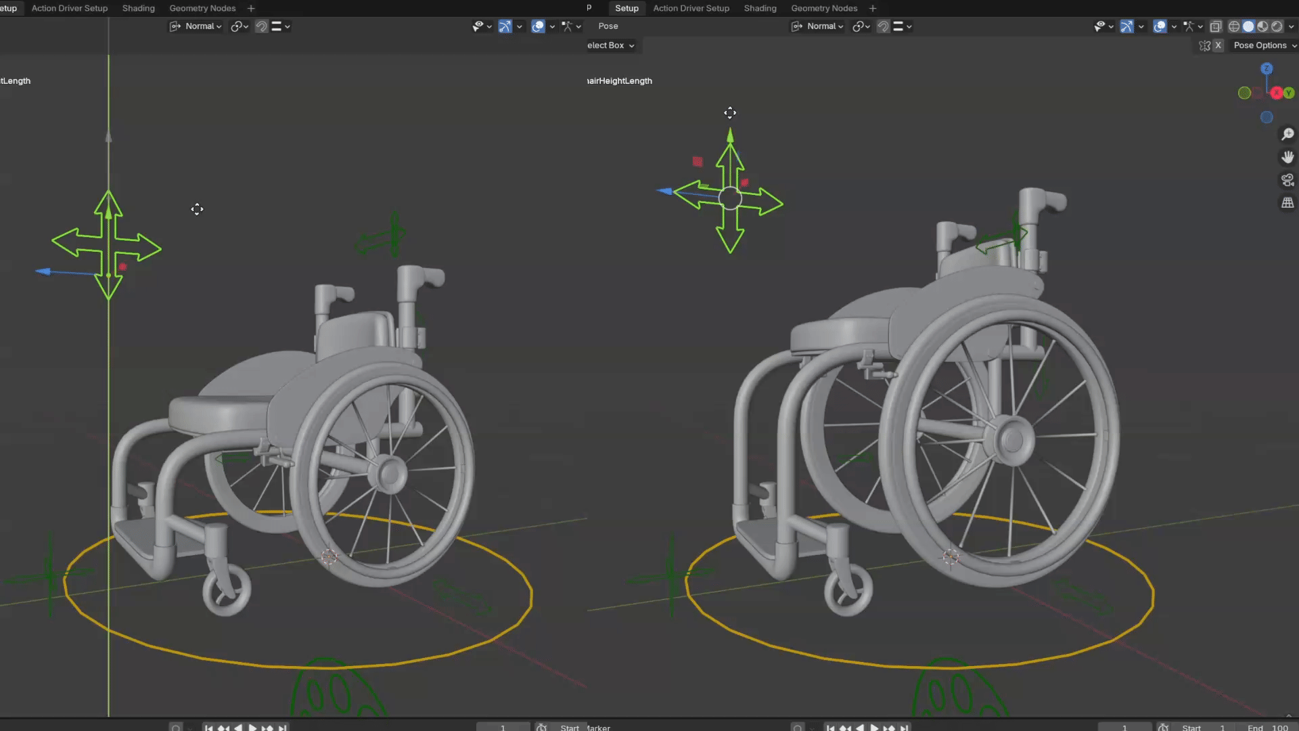This screenshot has width=1299, height=731.
Task: Click the Pose menu
Action: [608, 26]
